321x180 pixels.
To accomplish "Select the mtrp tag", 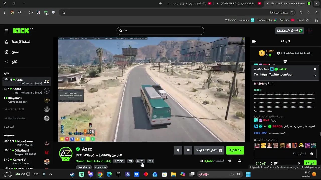I will click(140, 161).
